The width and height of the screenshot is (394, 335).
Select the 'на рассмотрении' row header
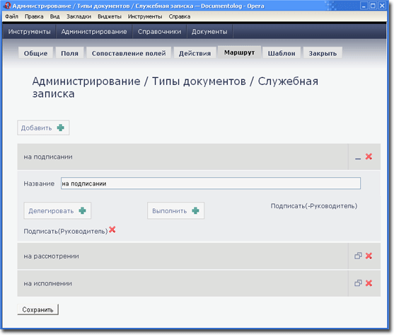(182, 256)
